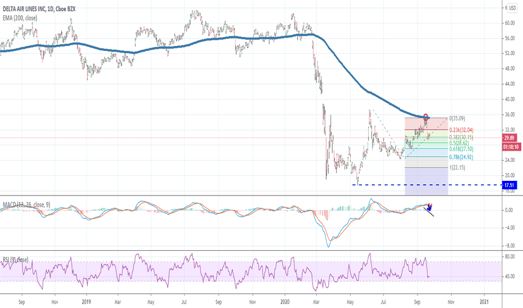Image resolution: width=523 pixels, height=308 pixels.
Task: Click the 24.00 price axis value
Action: (510, 160)
